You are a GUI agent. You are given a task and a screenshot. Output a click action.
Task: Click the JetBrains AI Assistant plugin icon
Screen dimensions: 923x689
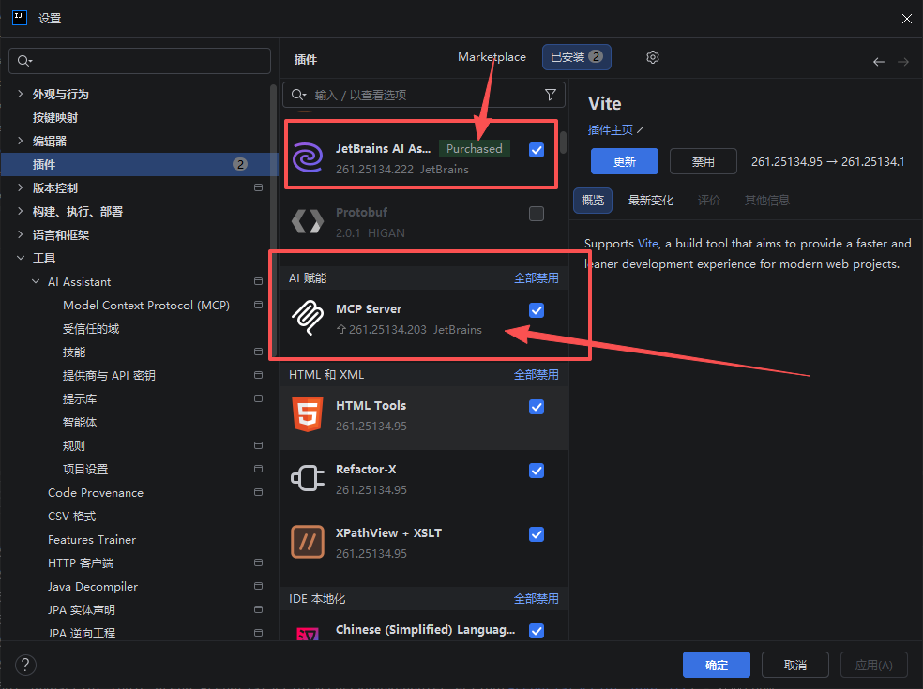[308, 157]
